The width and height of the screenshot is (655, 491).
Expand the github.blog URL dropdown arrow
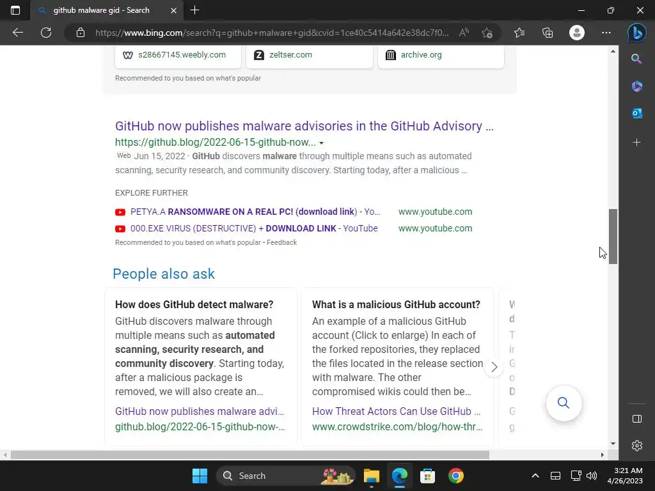coord(321,143)
